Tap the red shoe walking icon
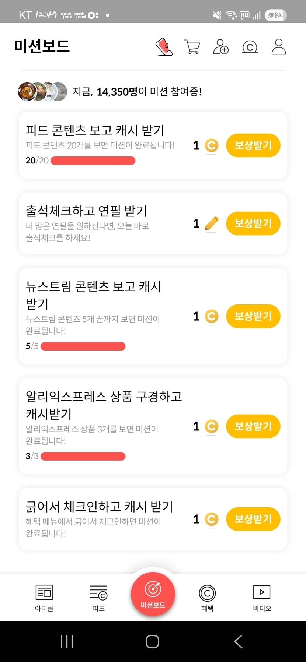This screenshot has width=306, height=662. [x=164, y=47]
